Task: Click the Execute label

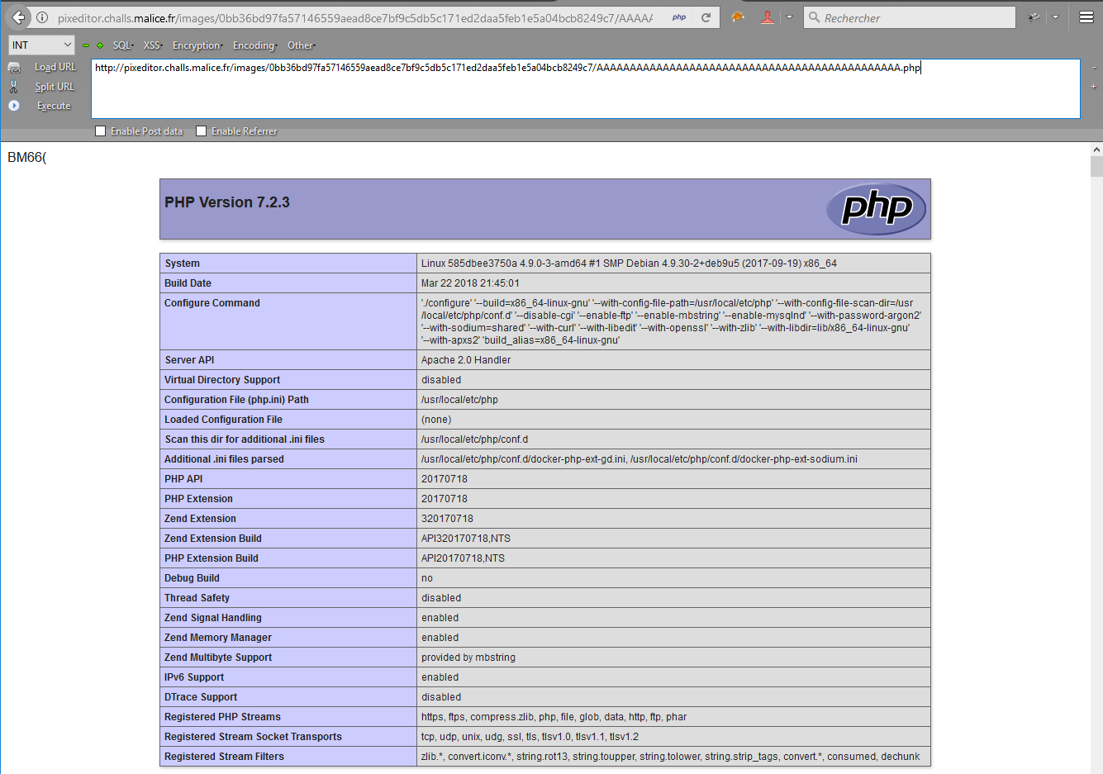Action: (54, 106)
